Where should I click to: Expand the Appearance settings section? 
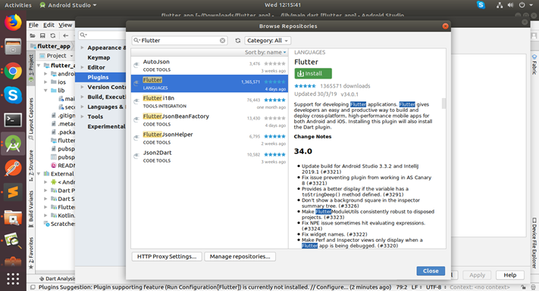(82, 48)
